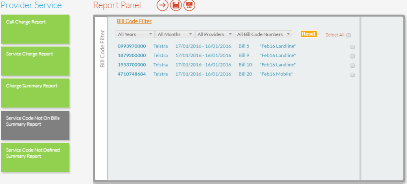
Task: Check the box for bill 4710748684
Action: 352,75
